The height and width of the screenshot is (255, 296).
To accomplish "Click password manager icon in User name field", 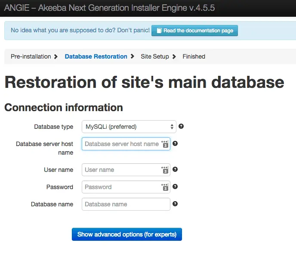I will coord(165,170).
